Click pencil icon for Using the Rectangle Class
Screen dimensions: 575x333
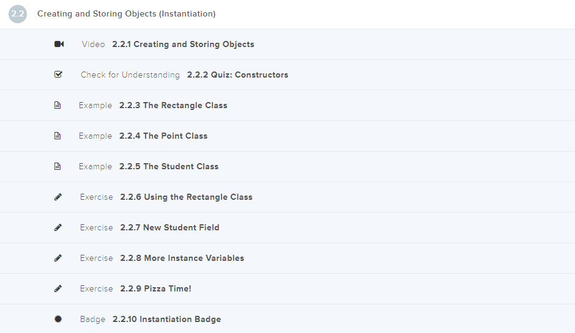(58, 197)
